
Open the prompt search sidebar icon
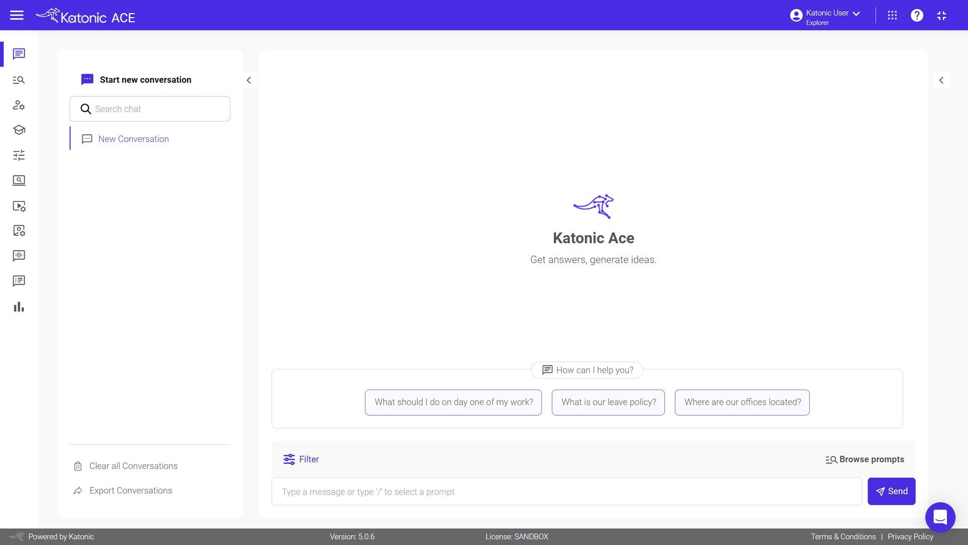click(19, 80)
